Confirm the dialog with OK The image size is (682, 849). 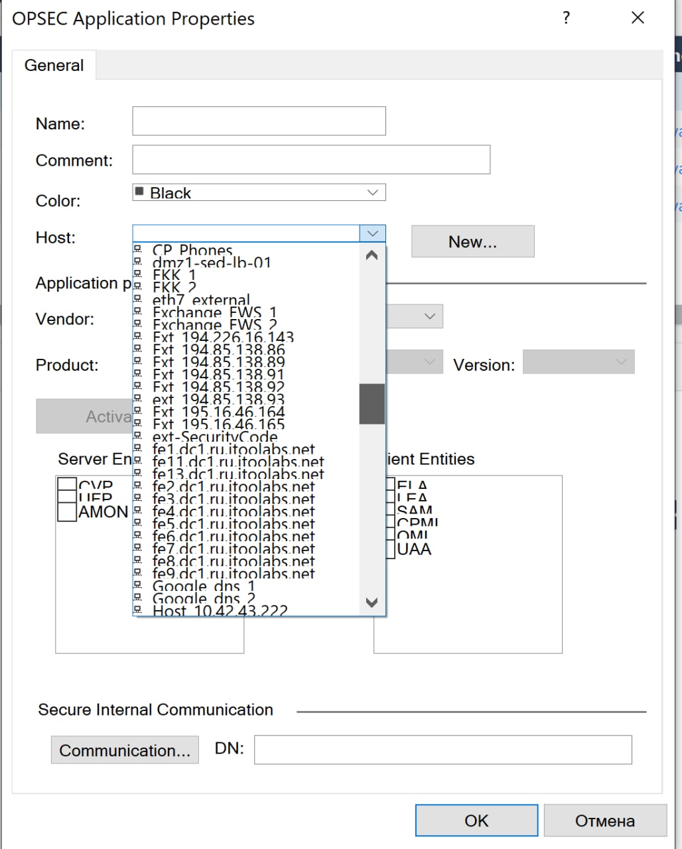[x=476, y=820]
